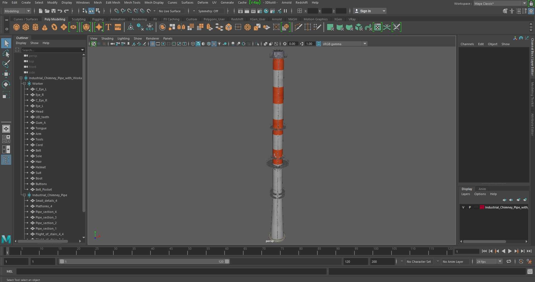Click the playback range slider bar
Screen dimensions: 535x282
(x=144, y=261)
